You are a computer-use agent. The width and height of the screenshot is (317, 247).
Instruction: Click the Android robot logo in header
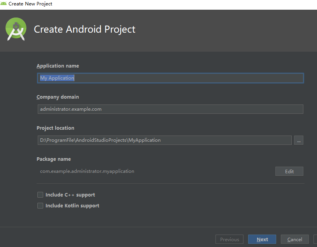pyautogui.click(x=16, y=29)
